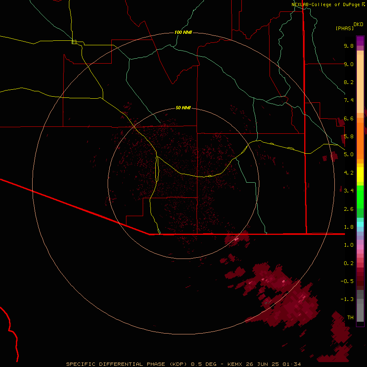Select the 6.6 legend value
Image resolution: width=367 pixels, height=367 pixels.
click(349, 118)
